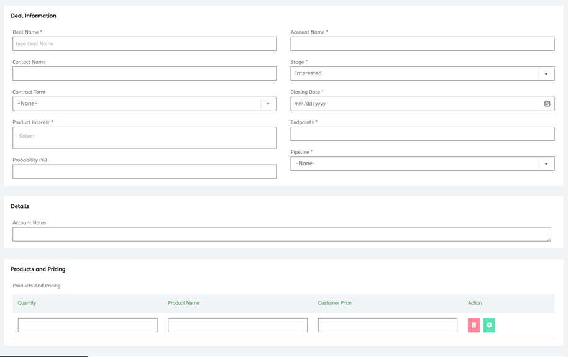
Task: Focus the Endpoints input field
Action: click(422, 133)
